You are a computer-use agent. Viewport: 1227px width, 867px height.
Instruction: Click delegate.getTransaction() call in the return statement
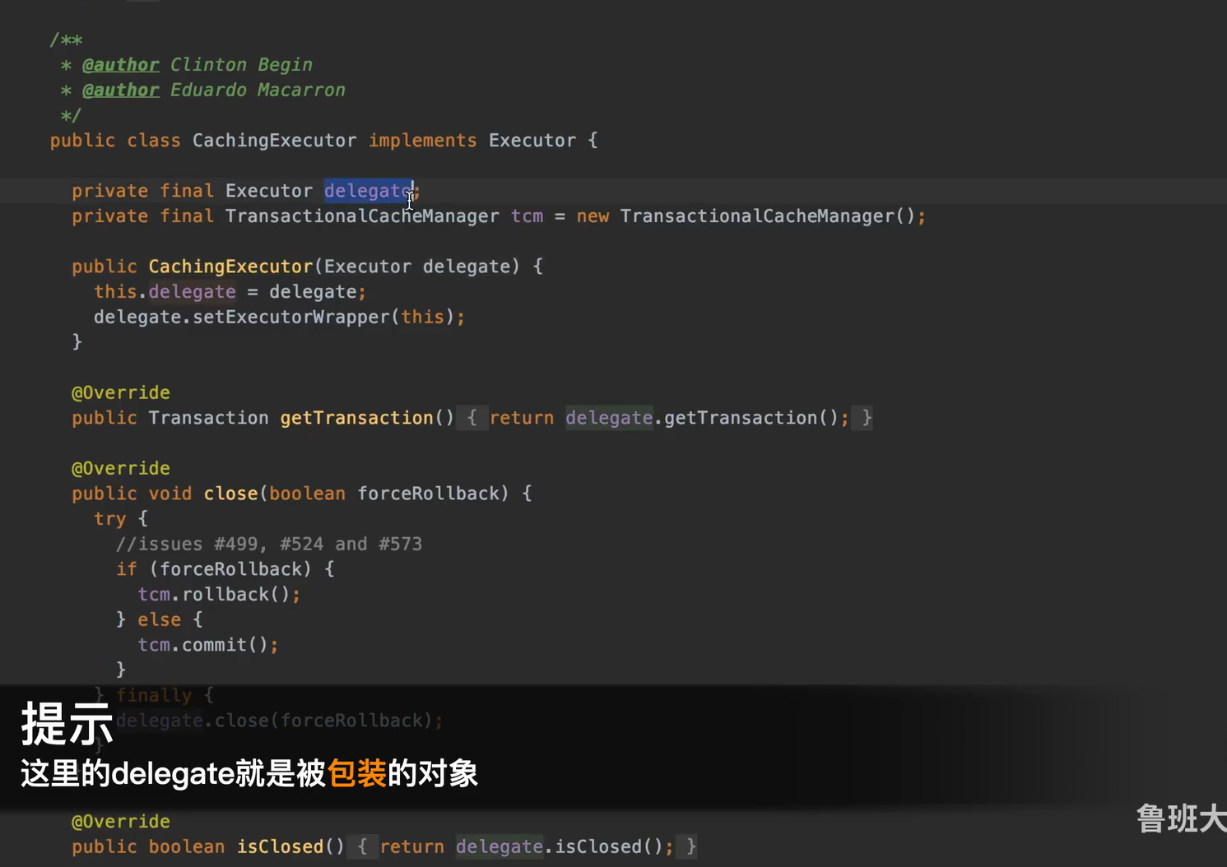(702, 418)
